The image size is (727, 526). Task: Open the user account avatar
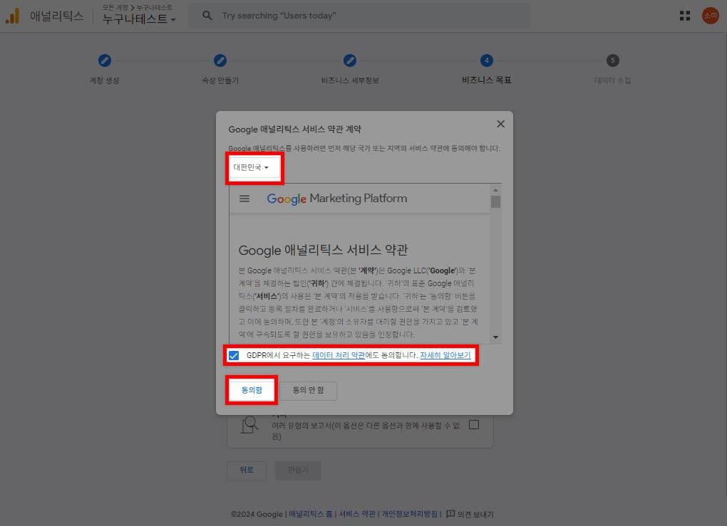710,16
